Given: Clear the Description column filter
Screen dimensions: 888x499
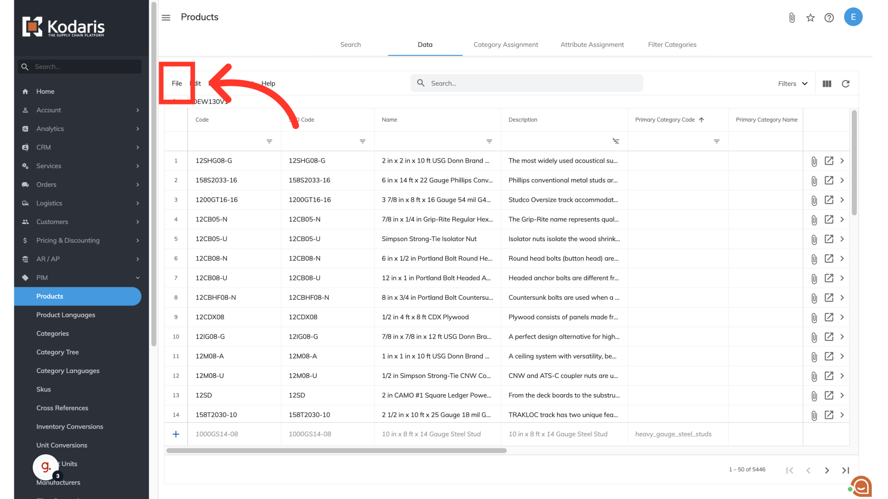Looking at the screenshot, I should pyautogui.click(x=616, y=141).
